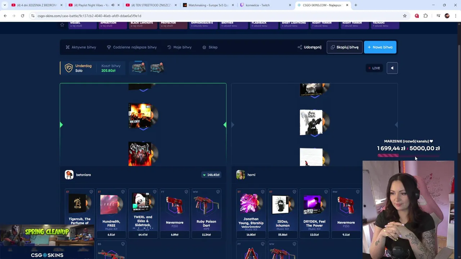Switch to the 4 dni JEDZENIA YouTube tab
461x259 pixels.
pyautogui.click(x=37, y=5)
